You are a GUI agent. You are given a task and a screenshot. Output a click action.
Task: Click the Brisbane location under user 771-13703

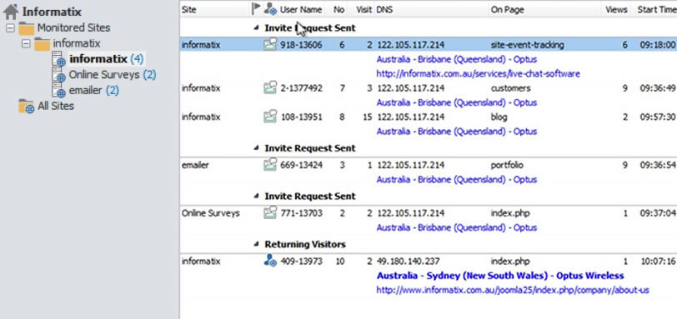click(x=457, y=227)
